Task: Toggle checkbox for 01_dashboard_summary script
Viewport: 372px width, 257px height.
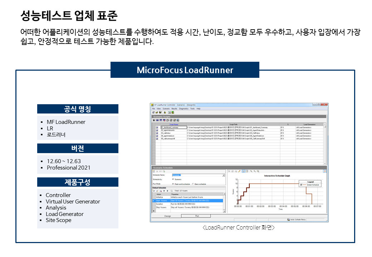Action: 157,127
